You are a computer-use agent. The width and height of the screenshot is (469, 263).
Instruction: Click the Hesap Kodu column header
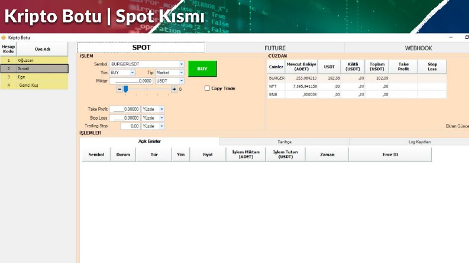click(8, 49)
